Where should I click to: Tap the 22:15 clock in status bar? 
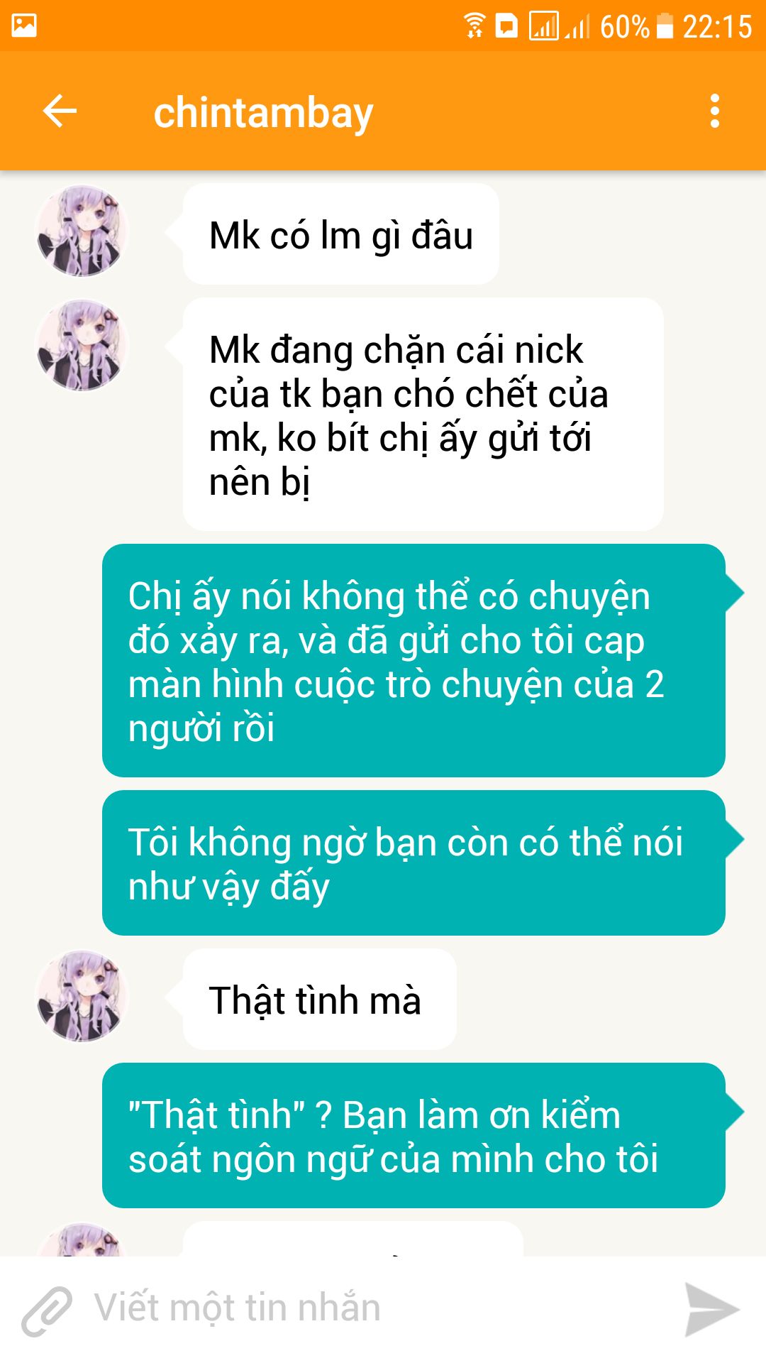[717, 27]
